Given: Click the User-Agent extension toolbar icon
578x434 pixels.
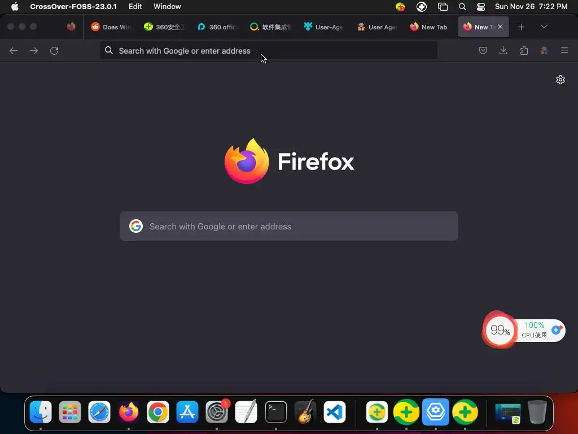Looking at the screenshot, I should pyautogui.click(x=544, y=50).
